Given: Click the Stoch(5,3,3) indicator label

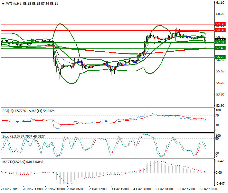Looking at the screenshot, I should pyautogui.click(x=11, y=136).
